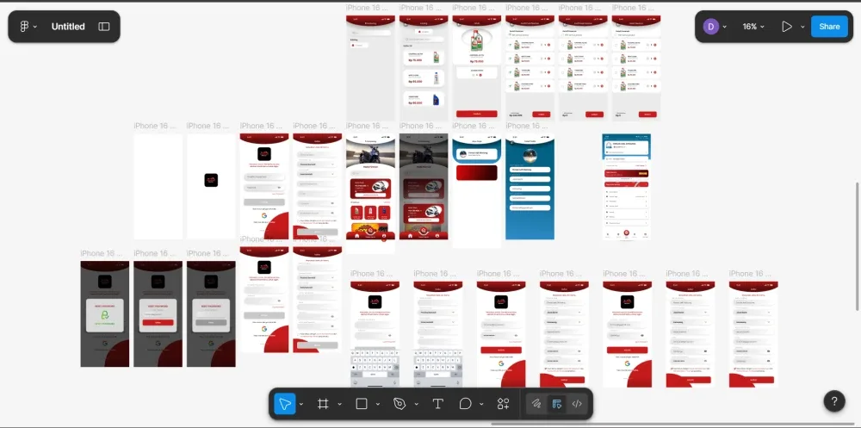Select the Pen tool
The height and width of the screenshot is (428, 861).
[400, 404]
